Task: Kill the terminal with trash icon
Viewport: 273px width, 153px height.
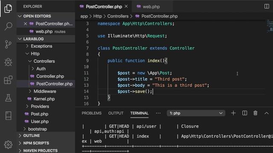Action: pyautogui.click(x=255, y=113)
